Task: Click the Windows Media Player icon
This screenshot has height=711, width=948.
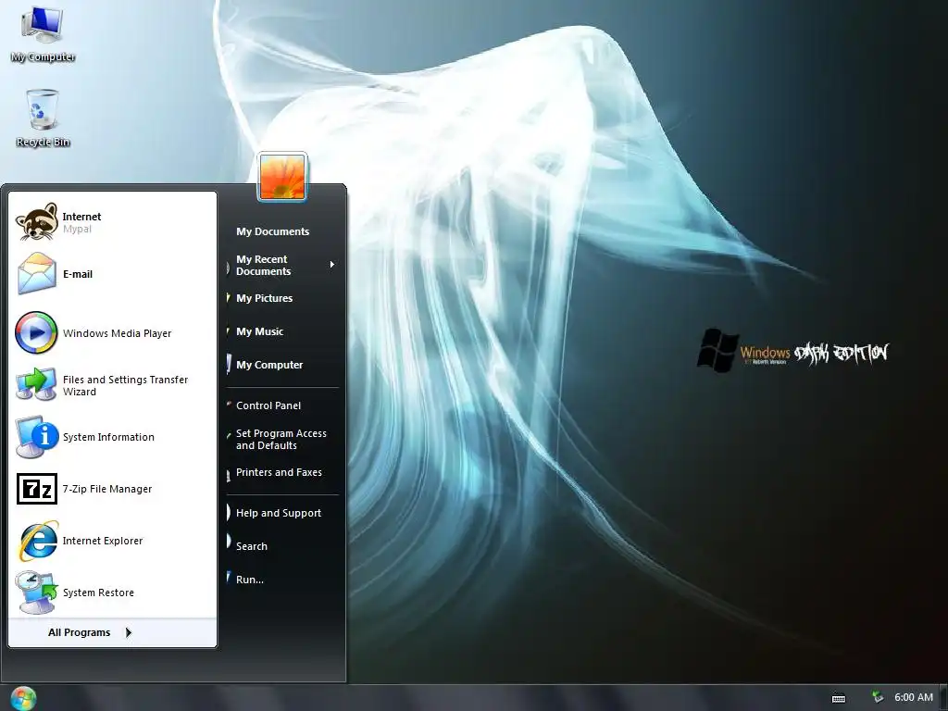Action: coord(36,332)
